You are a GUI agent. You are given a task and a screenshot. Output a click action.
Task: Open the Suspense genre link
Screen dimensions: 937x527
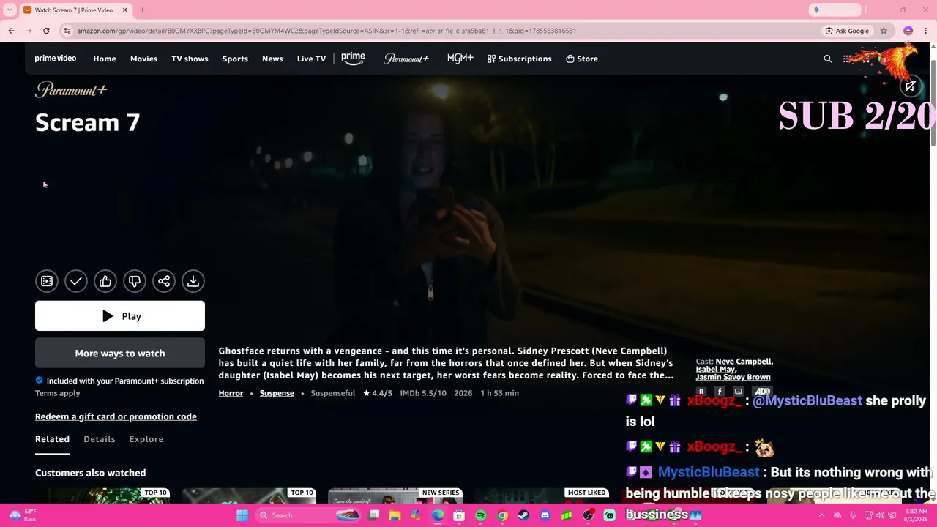(277, 393)
